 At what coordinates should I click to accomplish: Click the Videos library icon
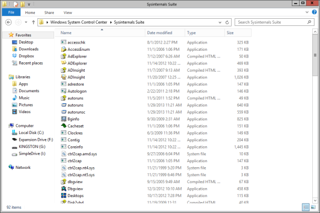14,111
